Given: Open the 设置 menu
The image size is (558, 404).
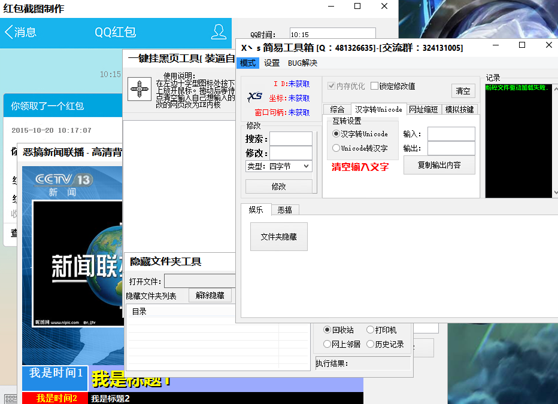Looking at the screenshot, I should coord(272,63).
